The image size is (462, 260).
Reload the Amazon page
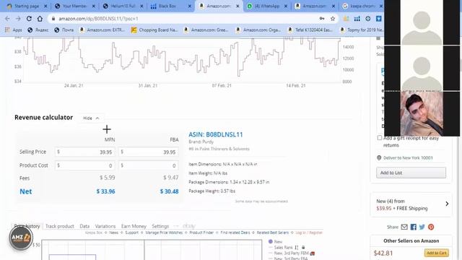point(29,19)
